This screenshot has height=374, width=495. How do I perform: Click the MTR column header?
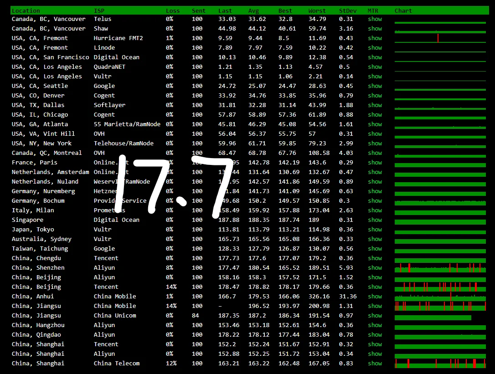(x=373, y=11)
